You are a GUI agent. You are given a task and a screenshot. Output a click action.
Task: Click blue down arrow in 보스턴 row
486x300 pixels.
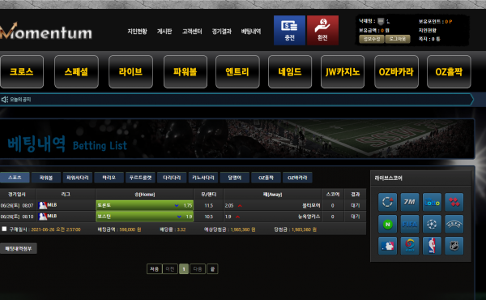click(x=179, y=216)
